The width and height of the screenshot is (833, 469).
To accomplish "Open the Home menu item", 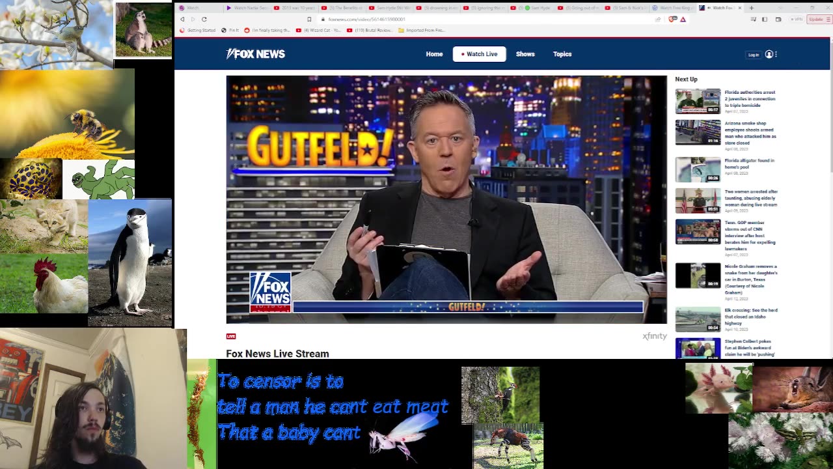I will [434, 54].
